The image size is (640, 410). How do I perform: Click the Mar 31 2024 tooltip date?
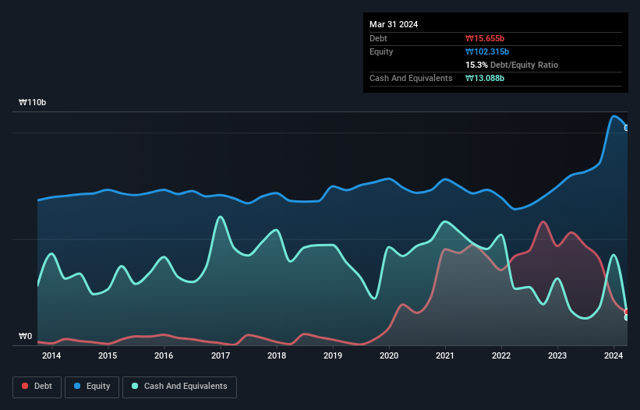(394, 24)
